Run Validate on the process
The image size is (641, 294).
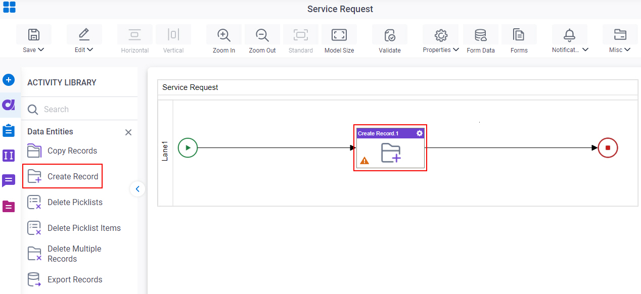point(389,35)
